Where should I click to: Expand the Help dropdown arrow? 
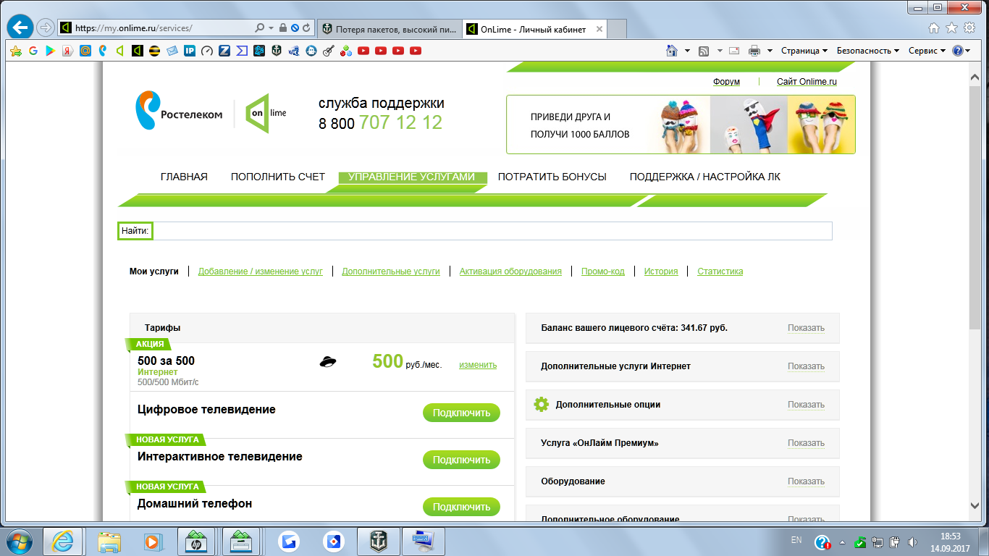pyautogui.click(x=969, y=51)
